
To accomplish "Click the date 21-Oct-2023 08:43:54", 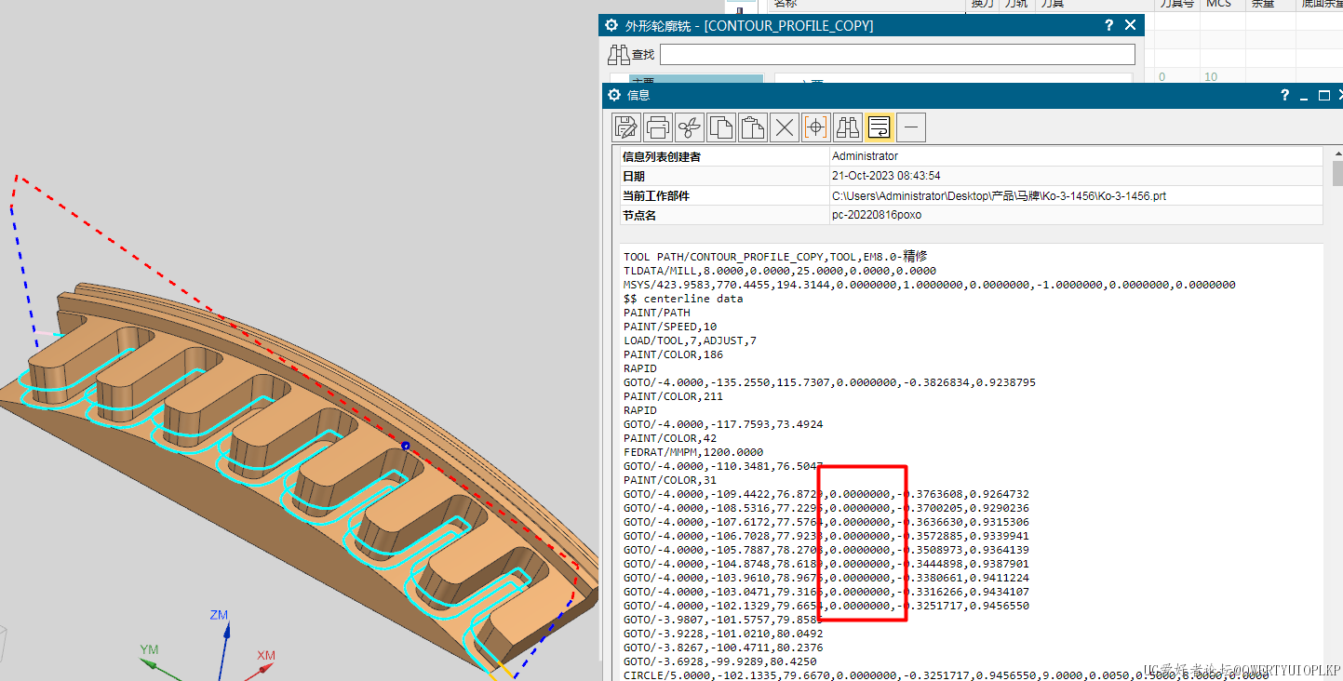I will pyautogui.click(x=886, y=176).
